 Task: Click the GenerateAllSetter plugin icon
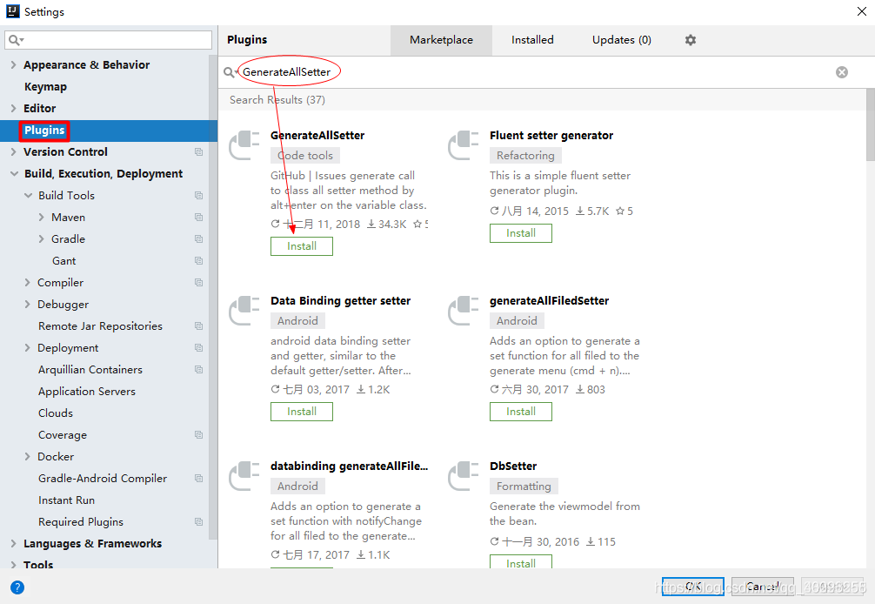pyautogui.click(x=244, y=144)
